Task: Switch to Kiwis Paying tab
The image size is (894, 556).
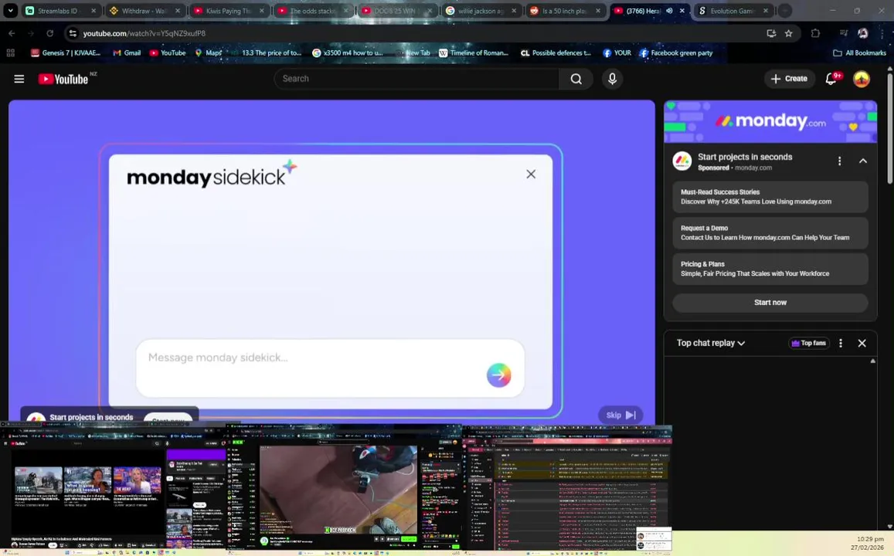Action: pos(229,11)
